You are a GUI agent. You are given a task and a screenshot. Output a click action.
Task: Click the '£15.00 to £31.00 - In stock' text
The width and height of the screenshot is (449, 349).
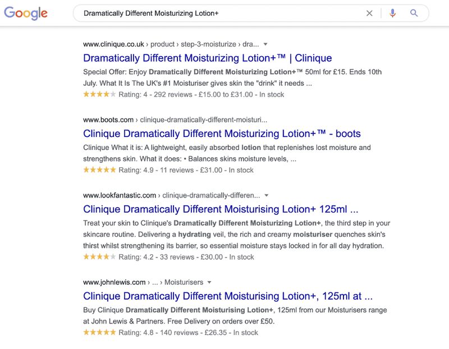pyautogui.click(x=241, y=95)
